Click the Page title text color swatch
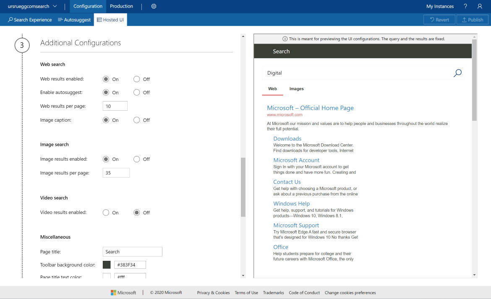Viewport: 491px width, 299px height. (x=107, y=276)
